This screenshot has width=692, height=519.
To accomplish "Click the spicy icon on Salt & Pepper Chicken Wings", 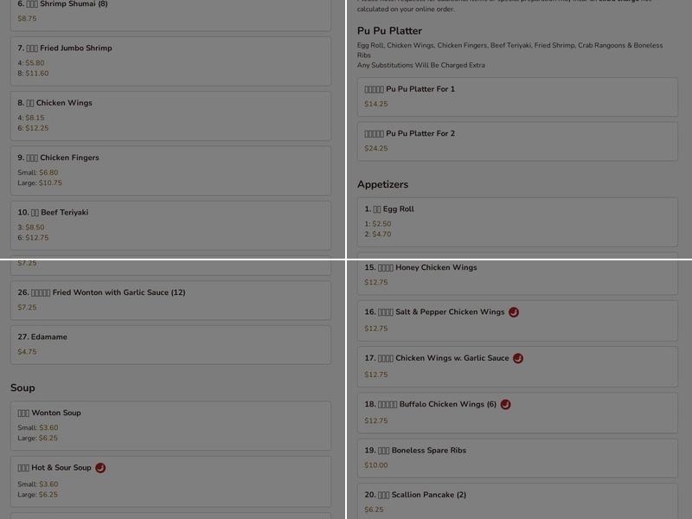I will click(x=514, y=312).
